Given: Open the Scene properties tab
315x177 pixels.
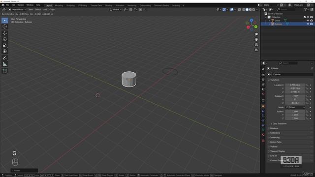Looking at the screenshot, I should click(x=263, y=89).
